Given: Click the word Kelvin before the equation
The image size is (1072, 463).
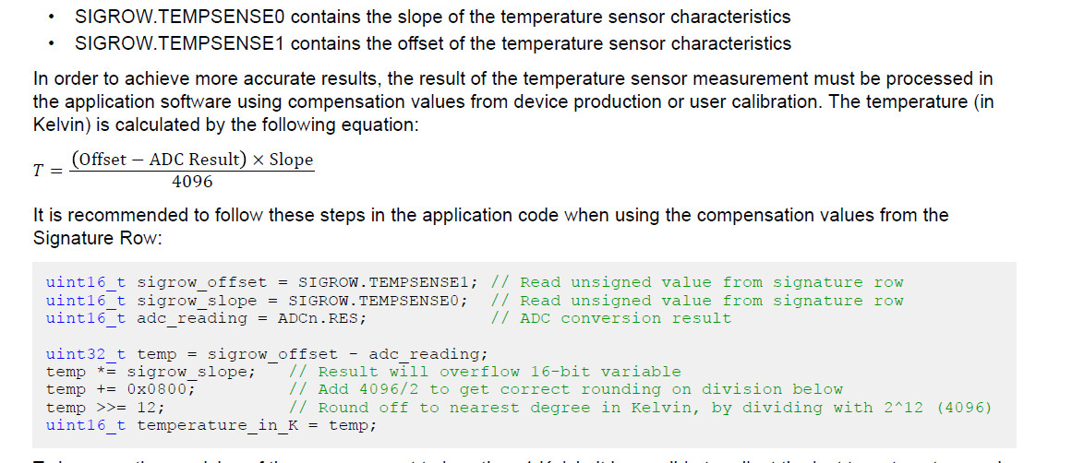Looking at the screenshot, I should click(x=56, y=125).
